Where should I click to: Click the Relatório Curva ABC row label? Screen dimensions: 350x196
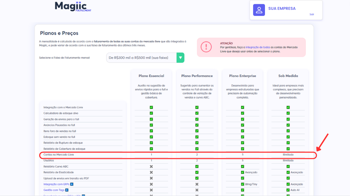(x=56, y=167)
